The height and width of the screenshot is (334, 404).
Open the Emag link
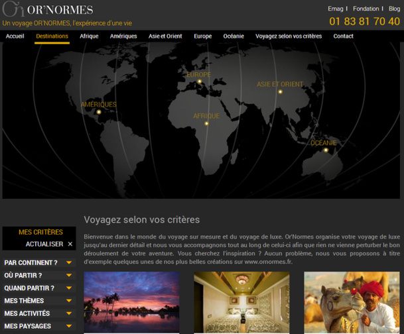(336, 9)
